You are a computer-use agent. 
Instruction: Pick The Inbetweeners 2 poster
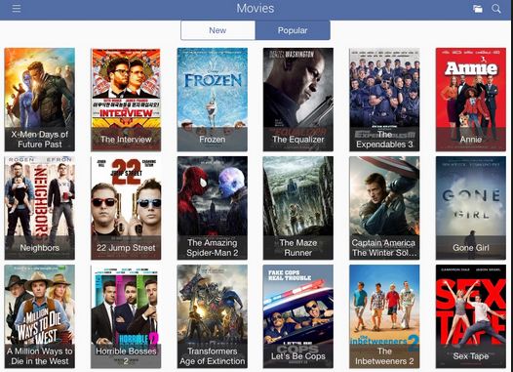coord(384,316)
